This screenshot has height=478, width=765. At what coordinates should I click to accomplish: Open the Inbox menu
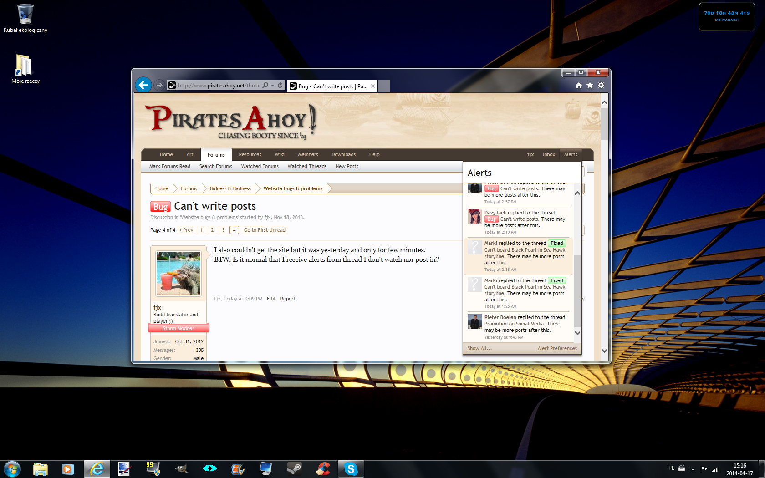pos(549,154)
